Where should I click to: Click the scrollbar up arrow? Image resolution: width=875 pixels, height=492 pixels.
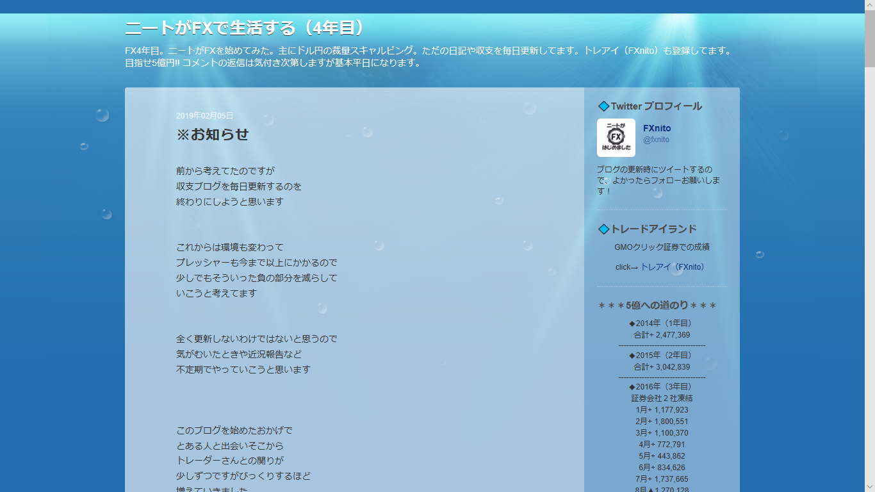(870, 5)
